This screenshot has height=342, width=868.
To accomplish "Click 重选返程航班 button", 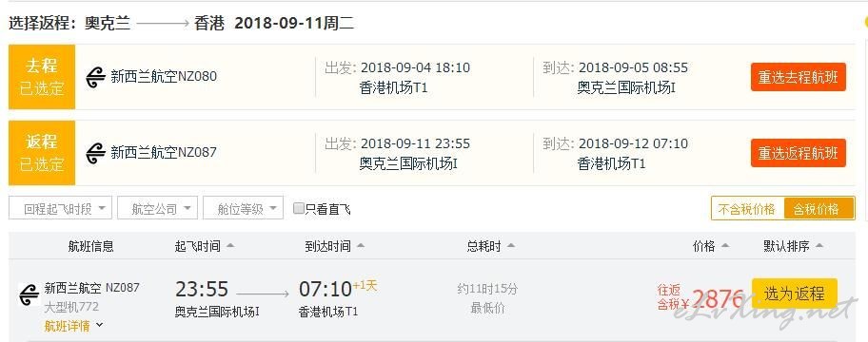I will pyautogui.click(x=799, y=153).
